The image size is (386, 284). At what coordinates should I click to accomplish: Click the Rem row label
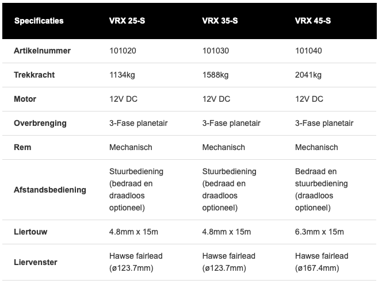click(22, 147)
